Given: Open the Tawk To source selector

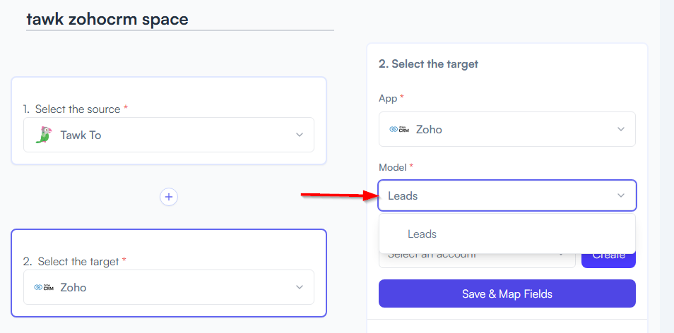Looking at the screenshot, I should click(168, 135).
